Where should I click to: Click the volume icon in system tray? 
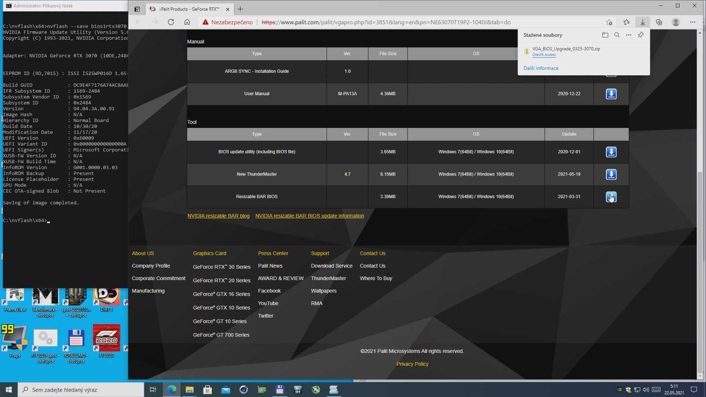(x=646, y=390)
